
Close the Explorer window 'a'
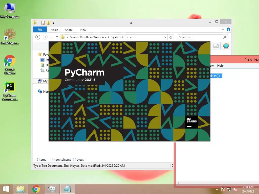coord(226,22)
